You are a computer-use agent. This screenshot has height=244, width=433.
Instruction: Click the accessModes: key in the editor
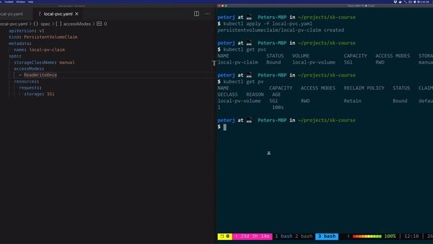(x=28, y=68)
